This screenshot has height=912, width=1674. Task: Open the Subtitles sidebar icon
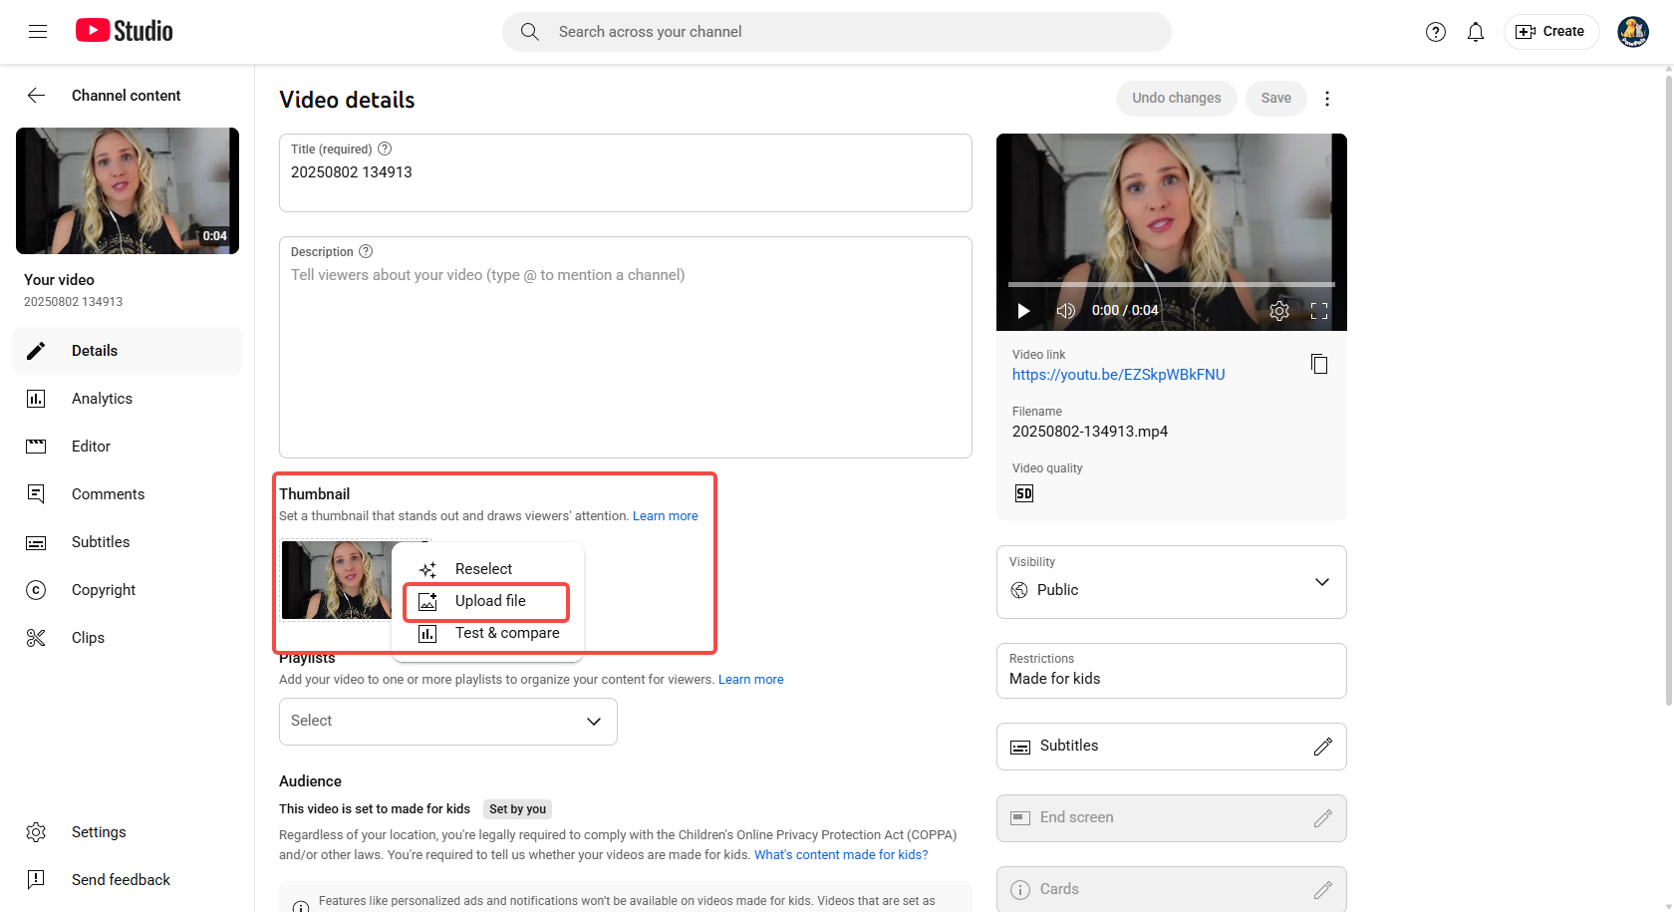coord(36,541)
